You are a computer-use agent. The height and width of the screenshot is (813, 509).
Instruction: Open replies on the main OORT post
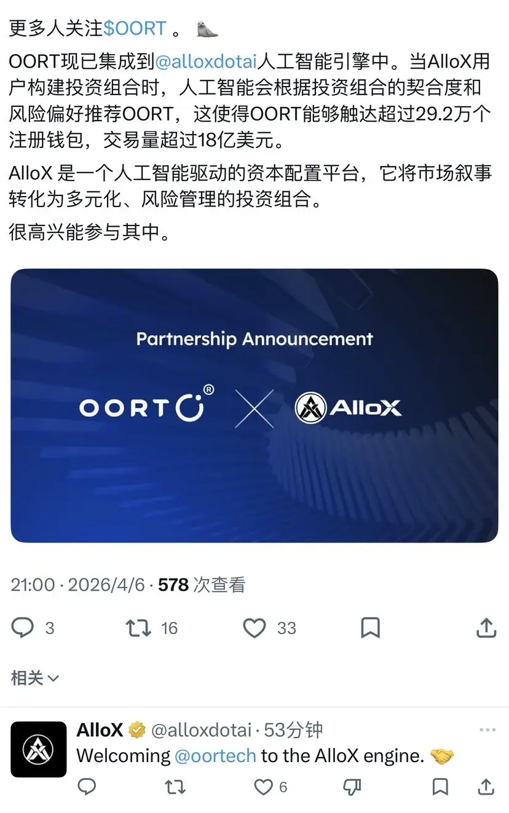(x=33, y=628)
